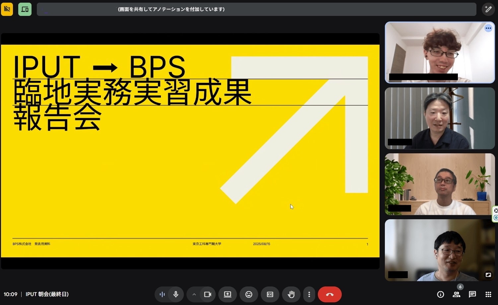Expand camera options with the up chevron
The image size is (498, 305).
point(194,294)
